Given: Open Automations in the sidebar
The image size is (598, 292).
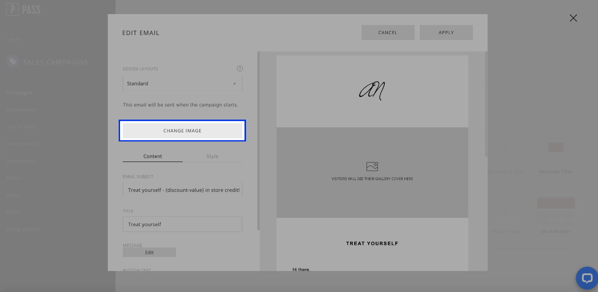Looking at the screenshot, I should 21,110.
